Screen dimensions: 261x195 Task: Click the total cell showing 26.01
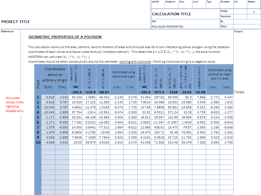[186, 92]
